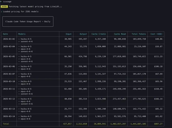The width and height of the screenshot is (172, 128).
Task: Click cache create value 6,239,120
Action: tap(100, 57)
